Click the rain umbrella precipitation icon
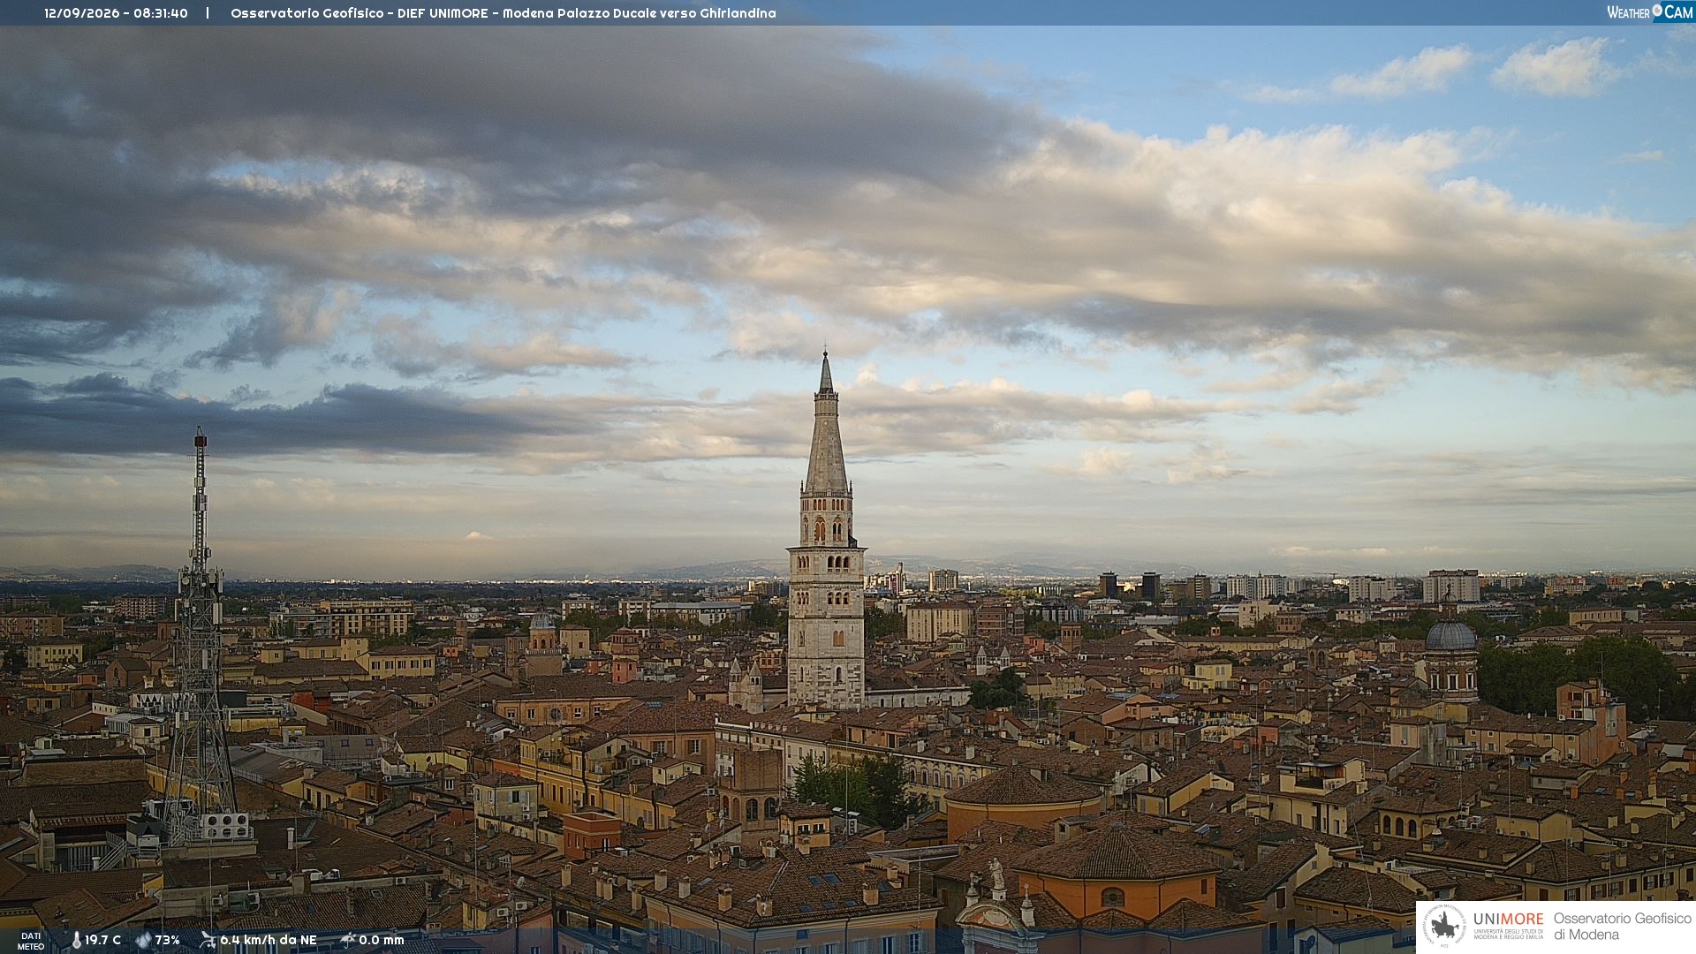The height and width of the screenshot is (954, 1696). pyautogui.click(x=348, y=940)
